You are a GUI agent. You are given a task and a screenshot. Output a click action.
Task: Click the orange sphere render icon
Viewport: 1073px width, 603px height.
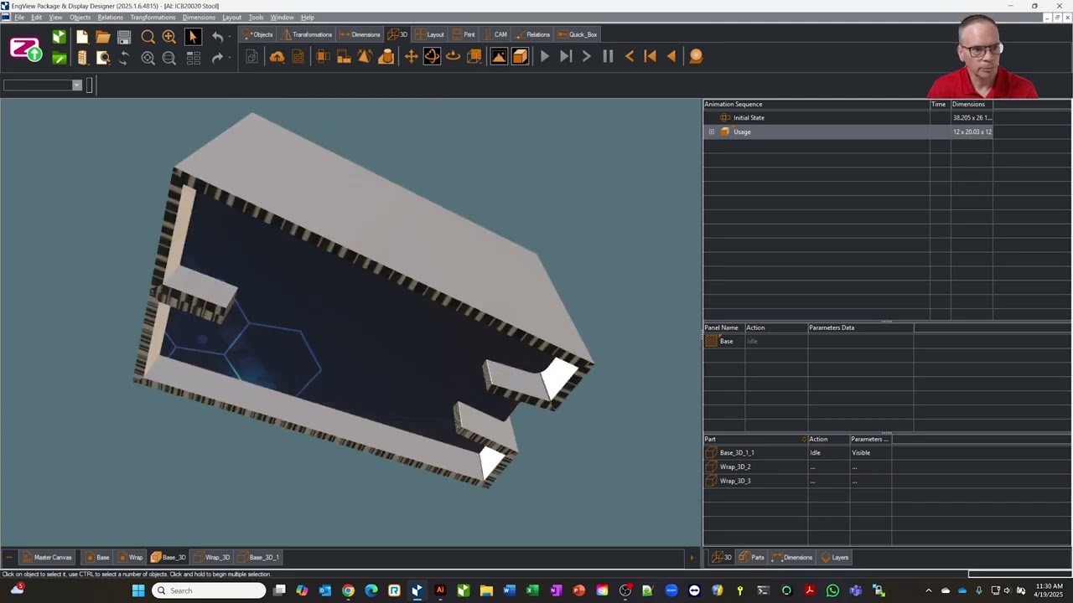(696, 56)
